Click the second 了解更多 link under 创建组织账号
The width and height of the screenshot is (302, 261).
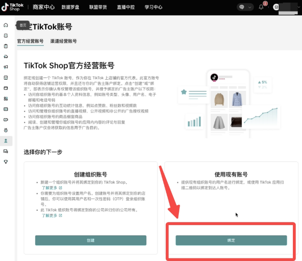click(49, 216)
